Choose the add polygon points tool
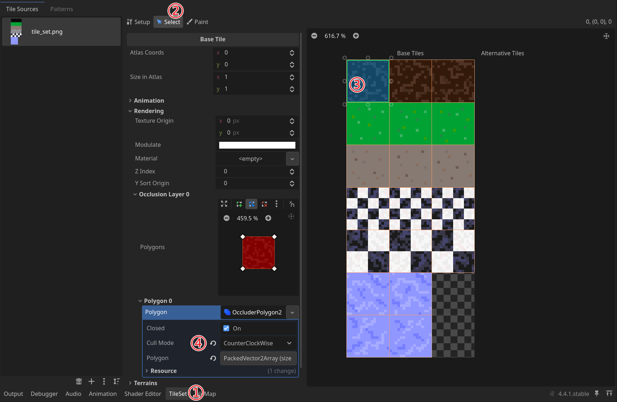Screen dimensions: 617x402 pos(239,204)
